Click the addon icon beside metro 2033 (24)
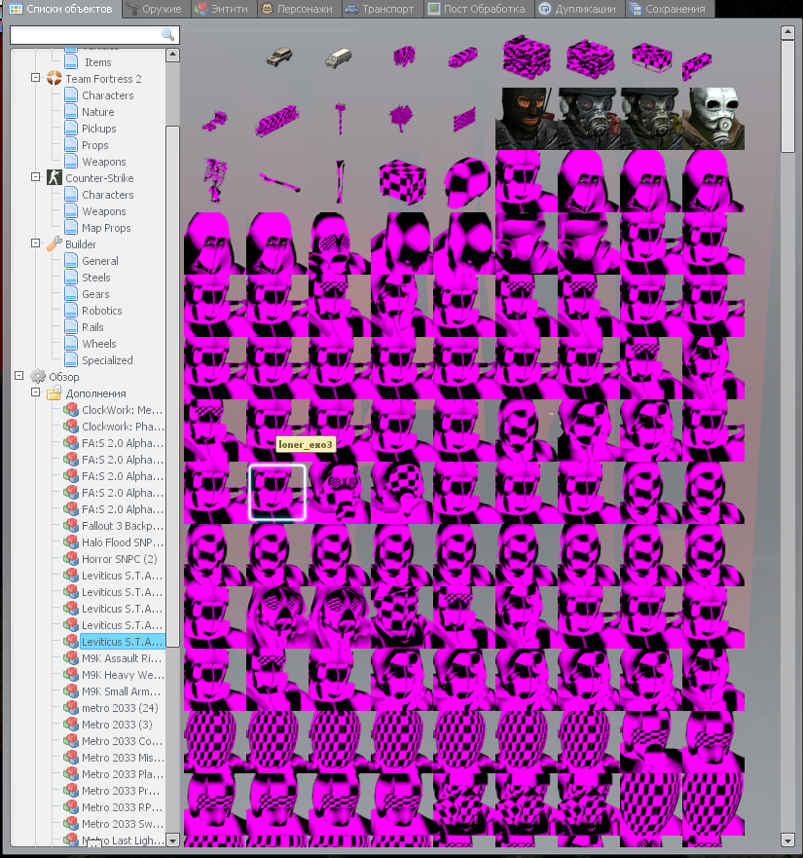803x858 pixels. click(x=70, y=707)
